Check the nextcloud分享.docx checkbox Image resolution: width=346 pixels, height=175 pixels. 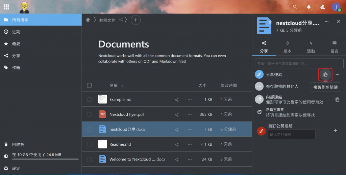(89, 129)
